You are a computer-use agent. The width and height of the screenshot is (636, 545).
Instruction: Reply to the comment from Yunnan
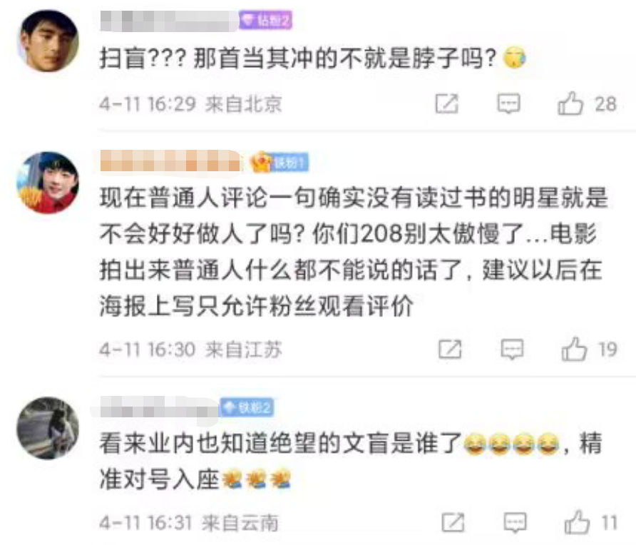pos(515,522)
